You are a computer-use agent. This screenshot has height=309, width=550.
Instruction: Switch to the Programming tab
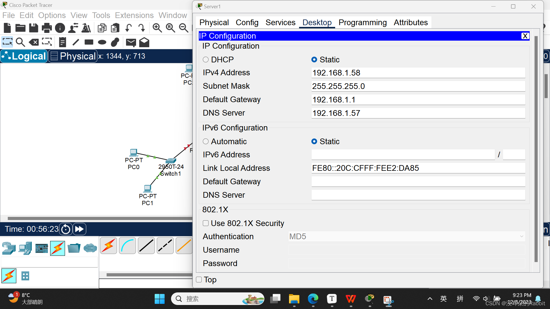pyautogui.click(x=363, y=22)
